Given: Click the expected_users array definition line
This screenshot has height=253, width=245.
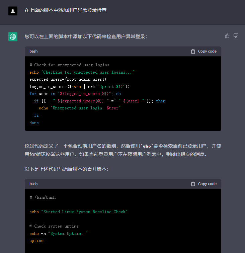Looking at the screenshot, I should 68,79.
